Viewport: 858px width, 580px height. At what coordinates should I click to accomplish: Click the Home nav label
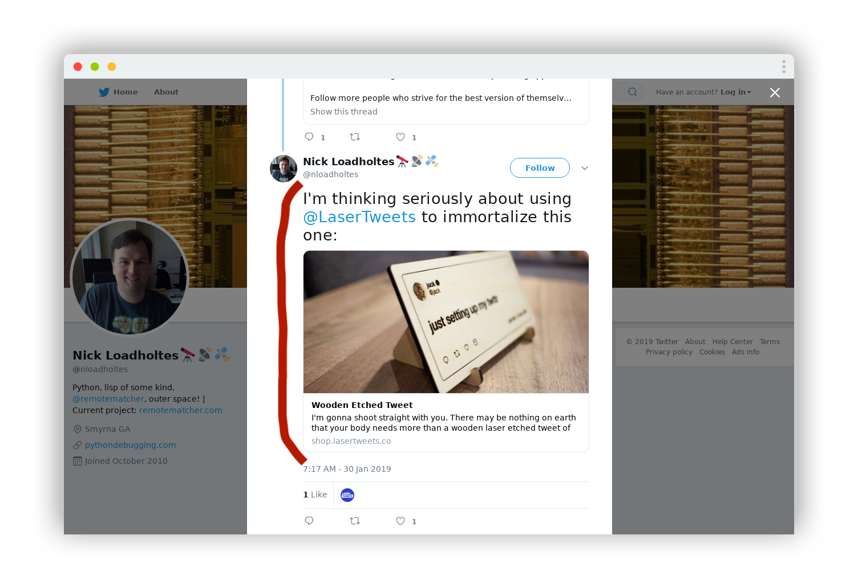pyautogui.click(x=126, y=92)
